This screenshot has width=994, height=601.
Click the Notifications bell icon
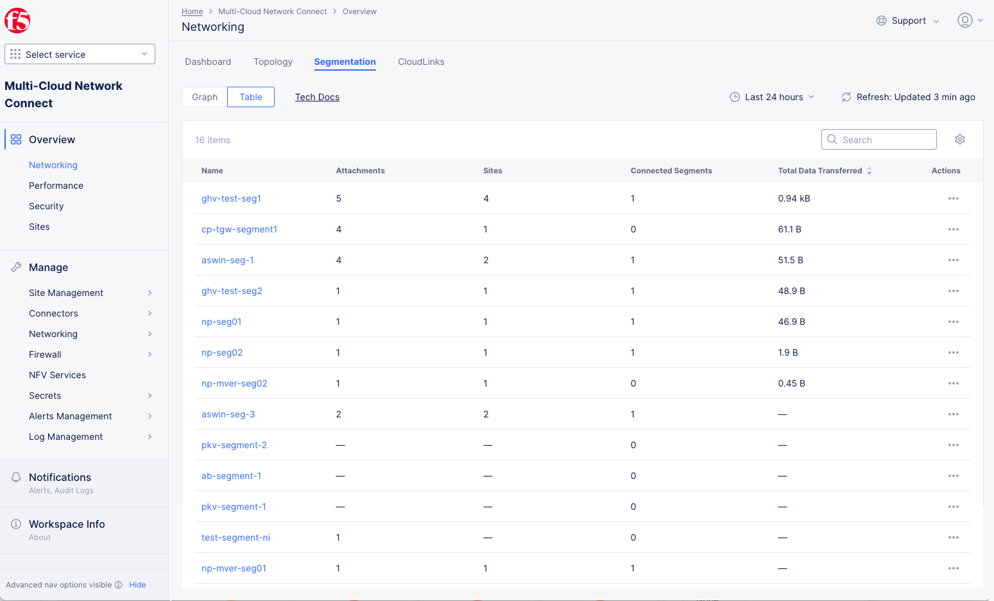[16, 477]
